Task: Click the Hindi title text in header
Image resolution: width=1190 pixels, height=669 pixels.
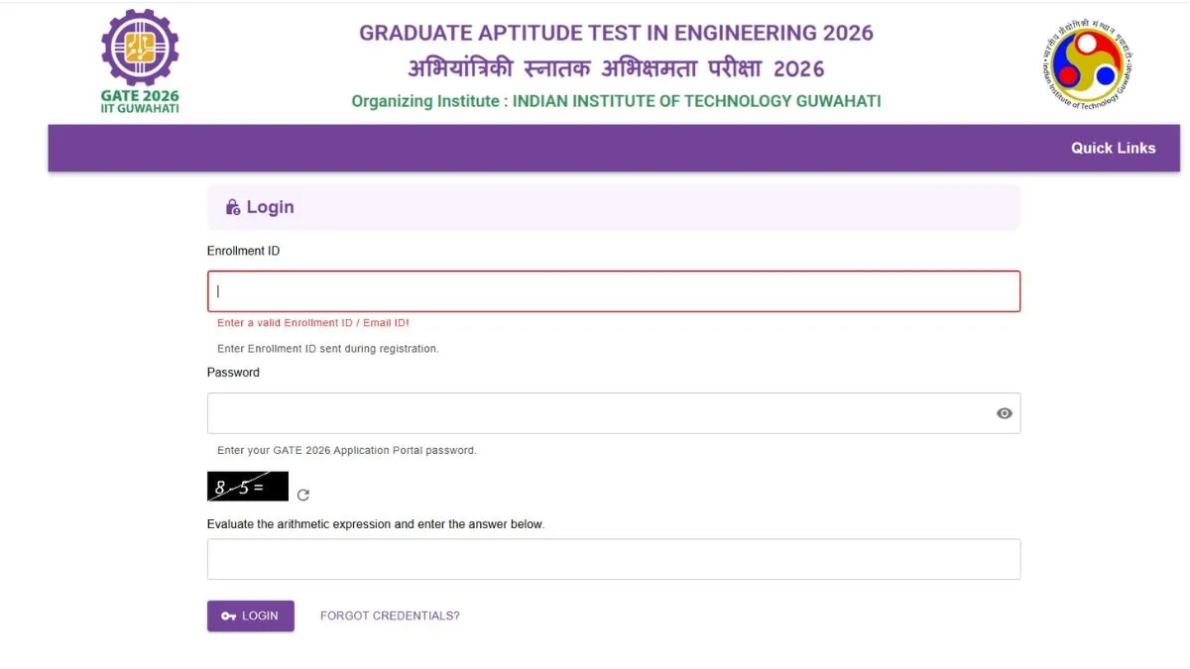Action: (x=616, y=68)
